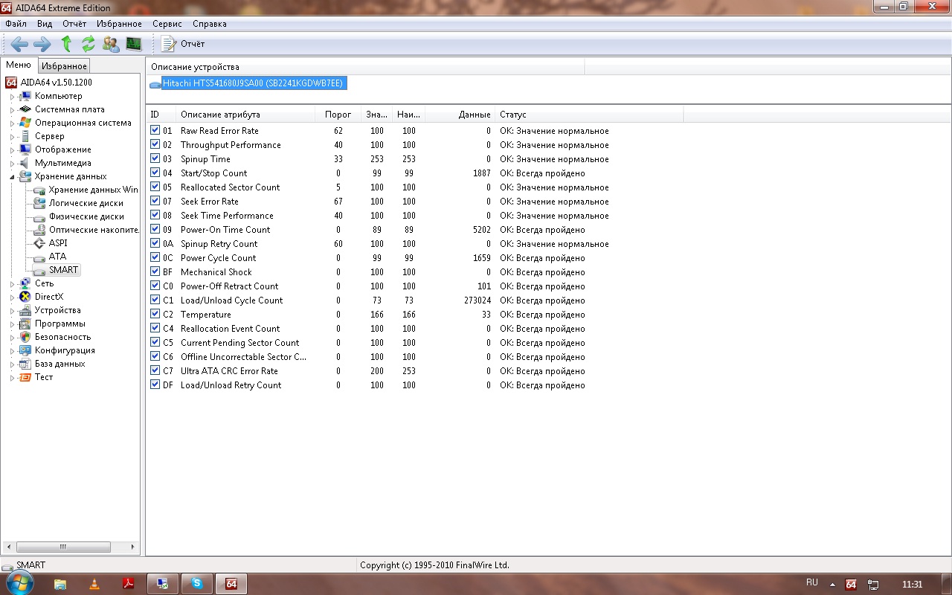
Task: Collapse the Хранение данных tree node
Action: pos(12,177)
